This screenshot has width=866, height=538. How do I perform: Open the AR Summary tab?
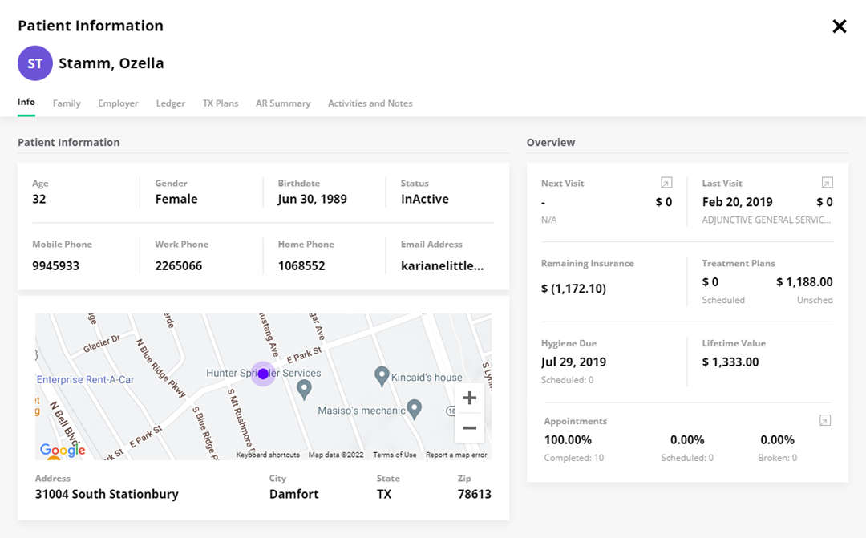coord(283,103)
